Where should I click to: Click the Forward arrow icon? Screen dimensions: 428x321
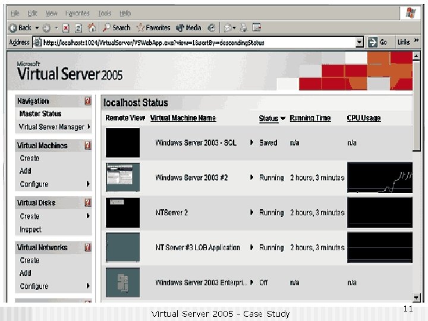[46, 28]
